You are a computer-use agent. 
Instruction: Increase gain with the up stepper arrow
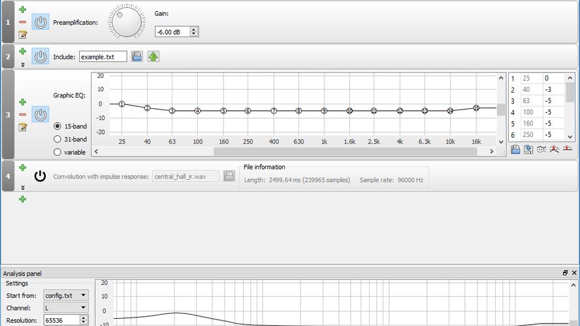[x=194, y=29]
